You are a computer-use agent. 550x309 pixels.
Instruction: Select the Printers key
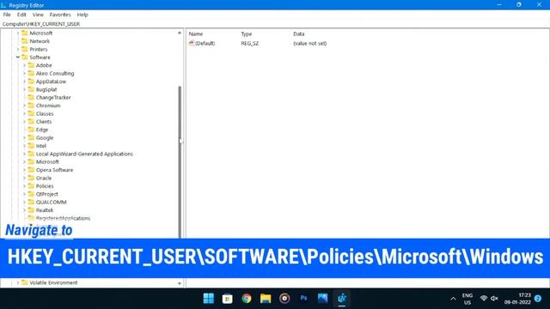pyautogui.click(x=38, y=49)
